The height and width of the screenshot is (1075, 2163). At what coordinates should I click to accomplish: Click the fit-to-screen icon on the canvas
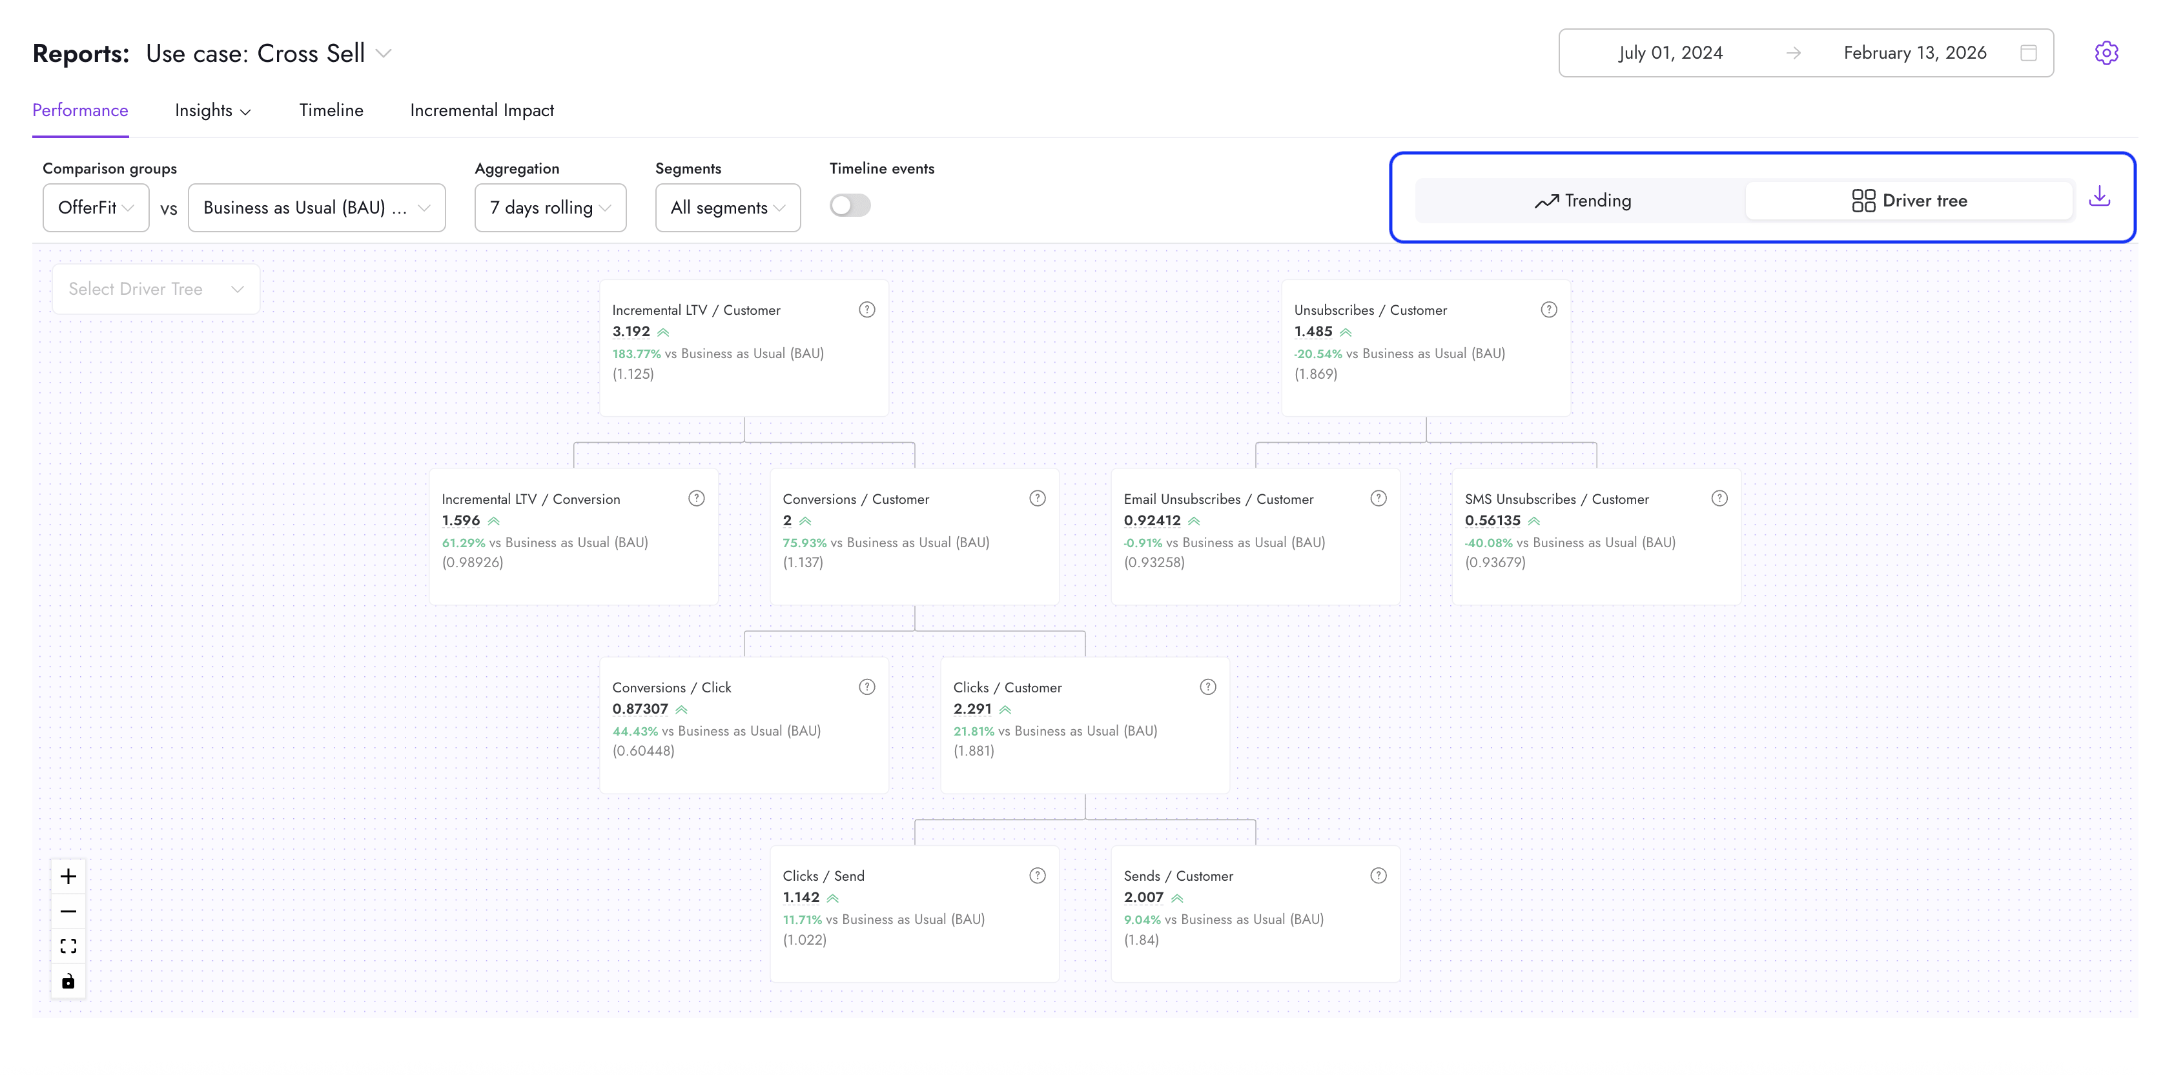(x=68, y=945)
